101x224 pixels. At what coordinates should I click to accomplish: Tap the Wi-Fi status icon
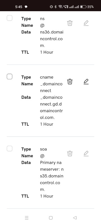(x=61, y=7)
